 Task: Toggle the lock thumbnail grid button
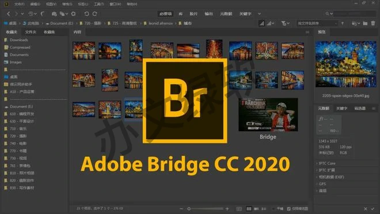(x=239, y=209)
